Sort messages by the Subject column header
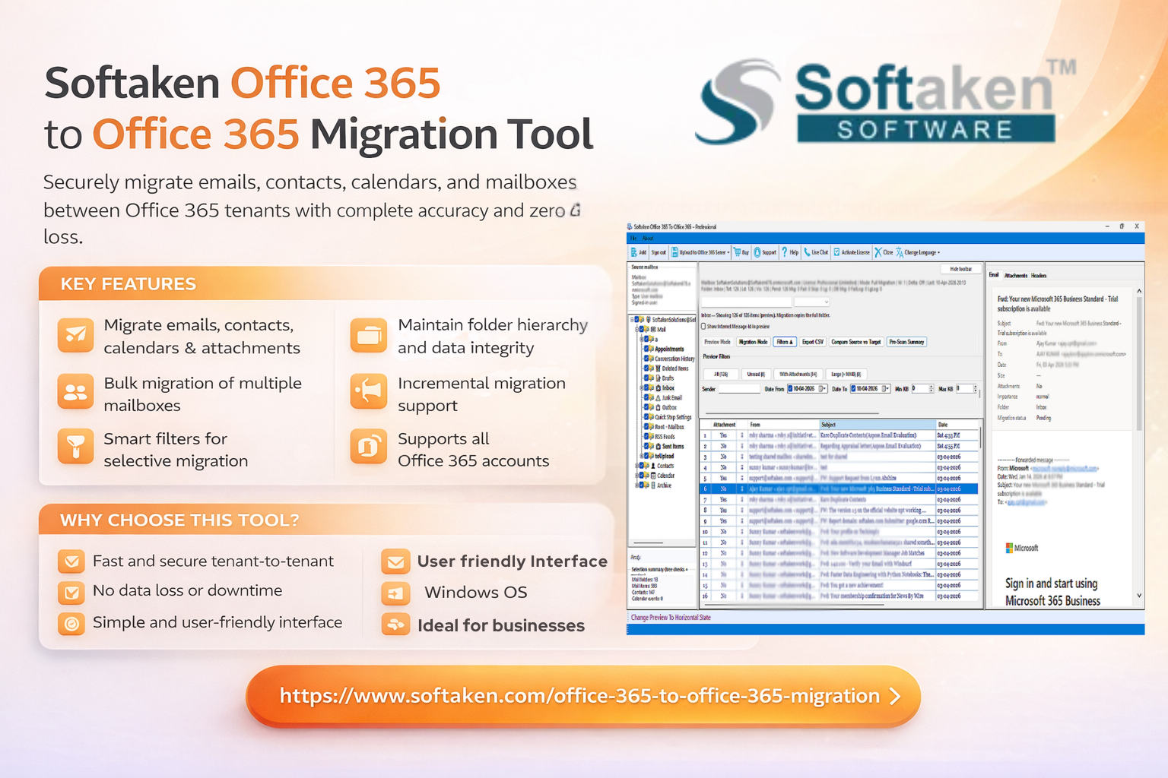Image resolution: width=1168 pixels, height=778 pixels. coord(878,425)
